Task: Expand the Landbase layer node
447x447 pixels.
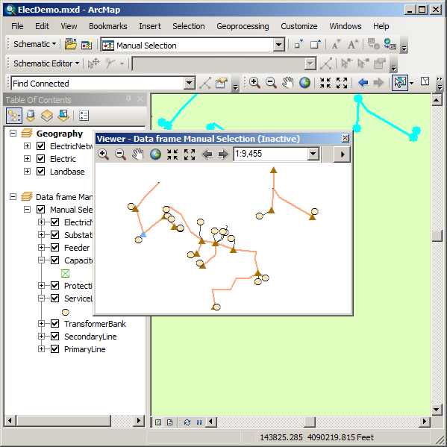Action: [27, 172]
